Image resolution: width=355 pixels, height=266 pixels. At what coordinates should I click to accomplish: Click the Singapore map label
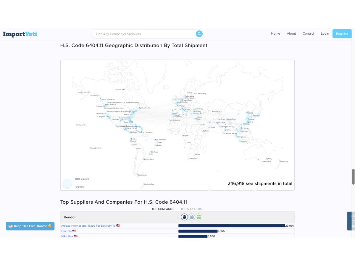coord(242,137)
